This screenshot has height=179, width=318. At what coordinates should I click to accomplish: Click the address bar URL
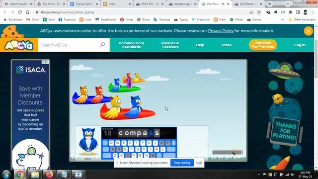pyautogui.click(x=67, y=12)
